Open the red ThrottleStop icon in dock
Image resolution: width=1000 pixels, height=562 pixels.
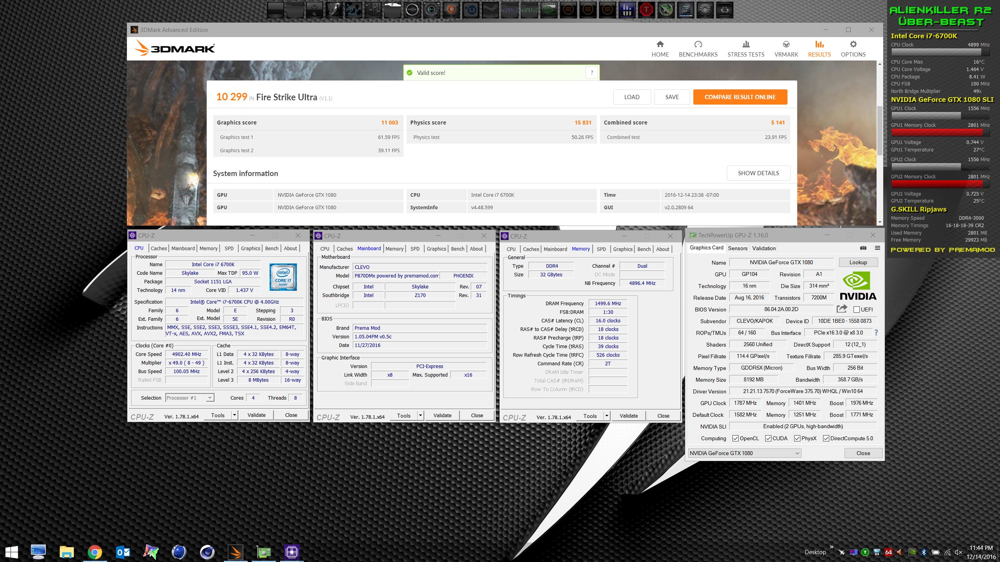[646, 9]
